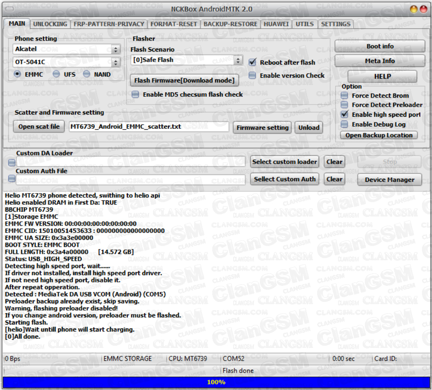This screenshot has height=390, width=432.
Task: Click '0 Bps' in status bar
Action: click(13, 359)
